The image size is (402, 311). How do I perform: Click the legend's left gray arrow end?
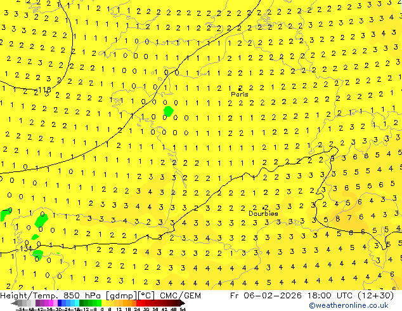click(15, 303)
